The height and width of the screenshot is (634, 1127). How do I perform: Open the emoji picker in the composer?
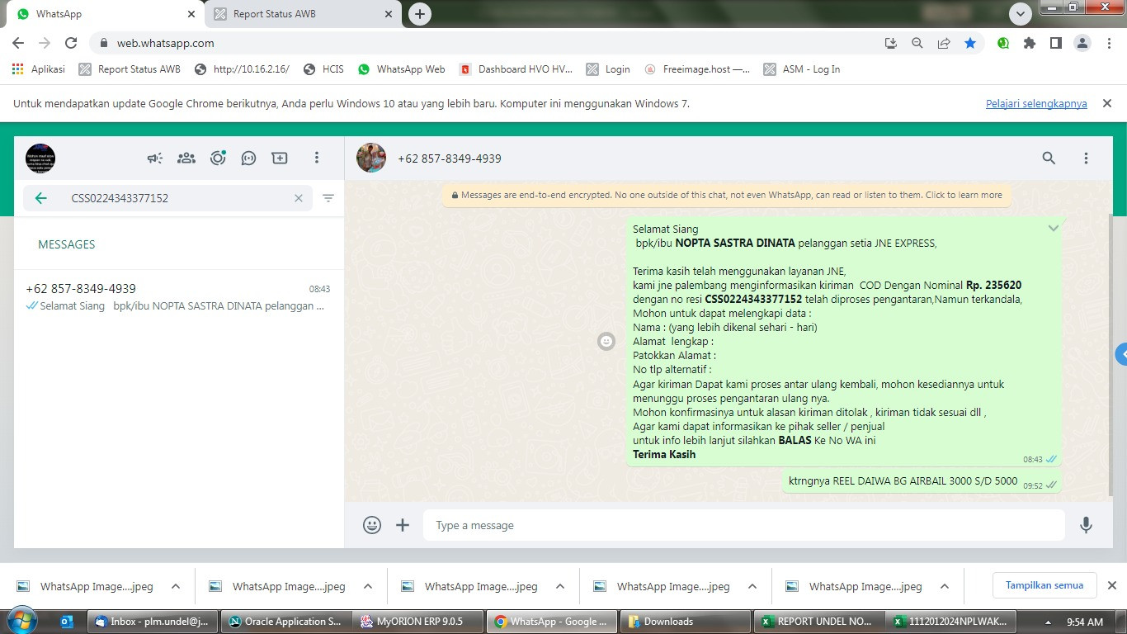[372, 525]
